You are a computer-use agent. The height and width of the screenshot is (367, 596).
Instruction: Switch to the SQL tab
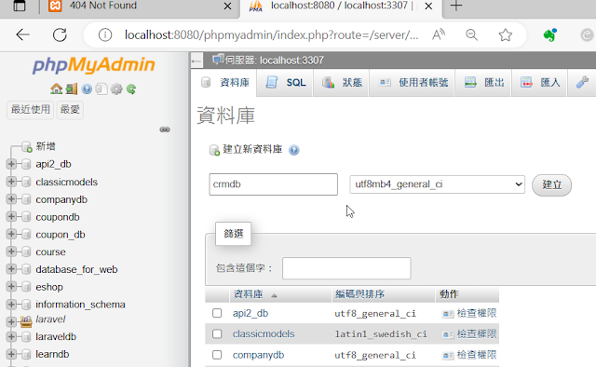pos(285,83)
